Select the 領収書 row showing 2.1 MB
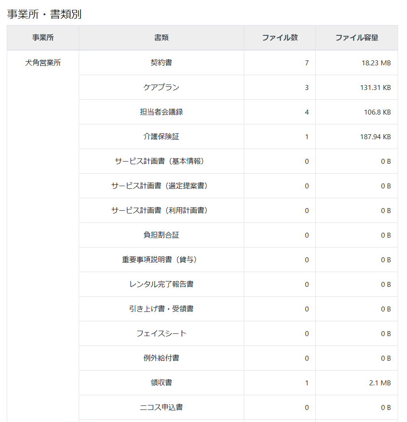This screenshot has height=422, width=407. pyautogui.click(x=161, y=383)
